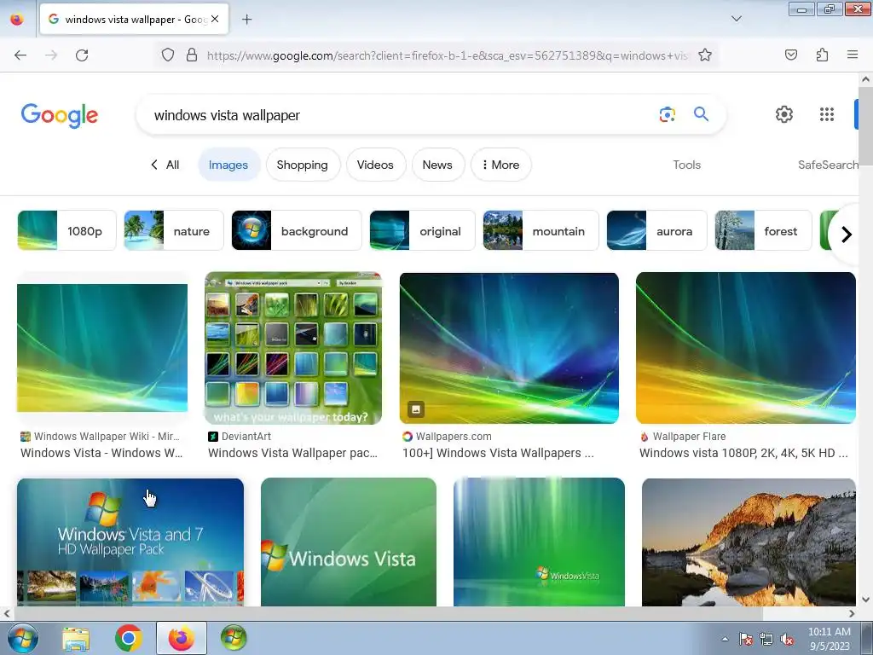The image size is (873, 655).
Task: Open Wallpapers.com aurora image thumbnail
Action: [509, 348]
